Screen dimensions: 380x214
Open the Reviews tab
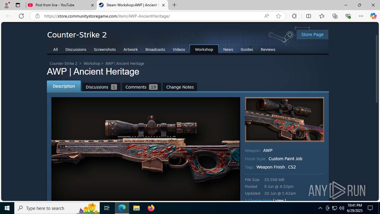[268, 49]
